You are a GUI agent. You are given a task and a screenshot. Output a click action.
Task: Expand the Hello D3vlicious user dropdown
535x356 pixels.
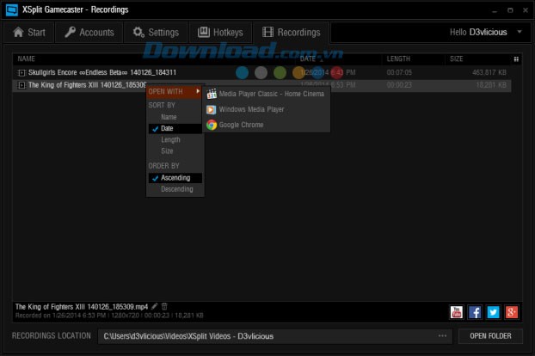pos(520,32)
